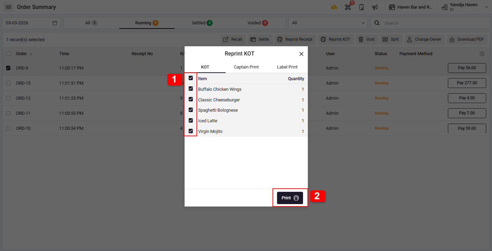This screenshot has height=251, width=492.
Task: Click the Pay 277.00 button
Action: click(467, 83)
